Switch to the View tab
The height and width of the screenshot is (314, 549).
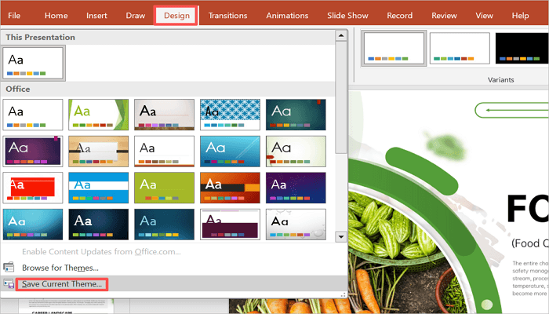(484, 16)
